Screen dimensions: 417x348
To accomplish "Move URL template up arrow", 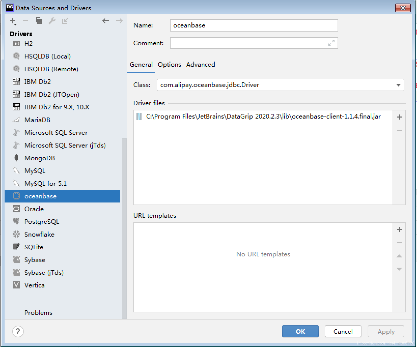I will click(x=399, y=256).
